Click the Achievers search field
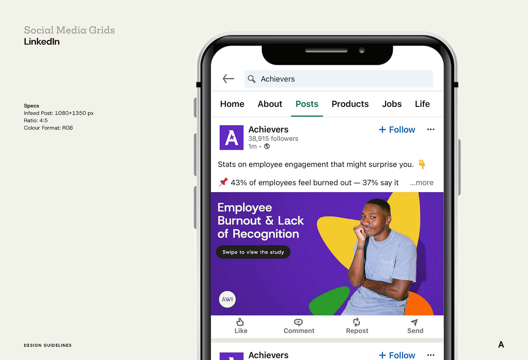Screen dimensions: 528x360 point(339,79)
